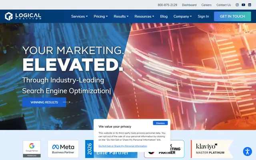Viewport: 256px width, 160px height.
Task: Open the Dashboard link
Action: pyautogui.click(x=189, y=5)
